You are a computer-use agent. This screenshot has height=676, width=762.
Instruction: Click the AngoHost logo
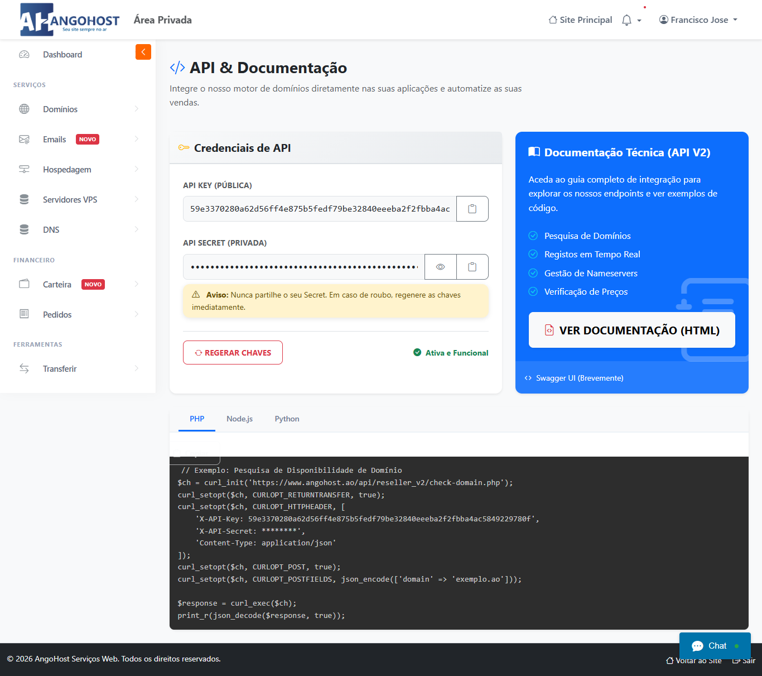point(70,20)
